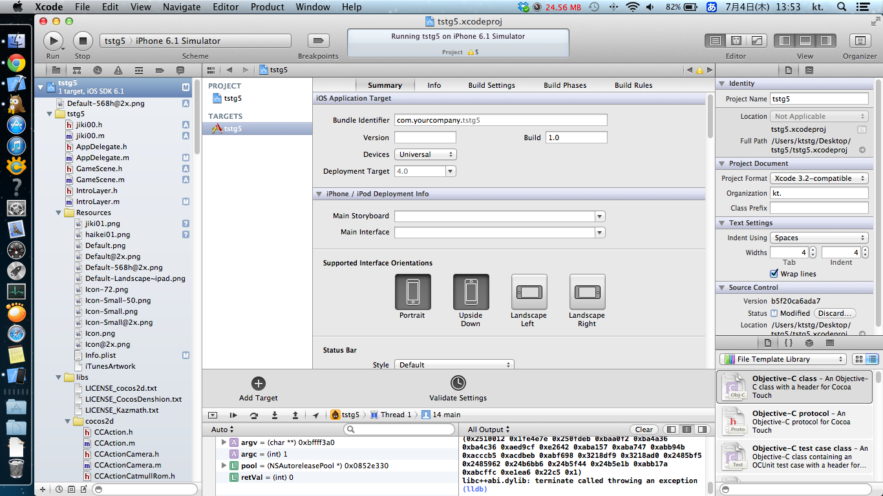
Task: Toggle Landscape Left orientation support
Action: point(529,292)
